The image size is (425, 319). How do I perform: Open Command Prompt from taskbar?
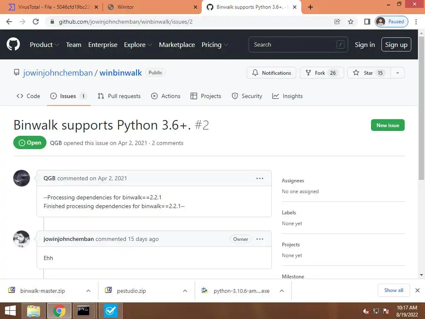point(83,311)
